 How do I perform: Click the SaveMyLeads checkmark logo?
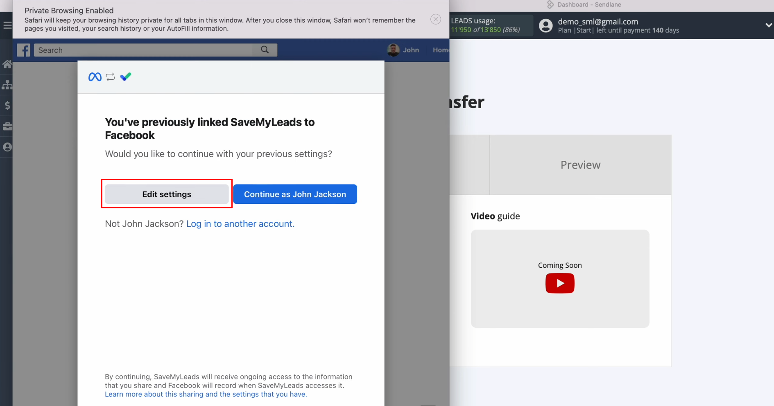coord(126,77)
